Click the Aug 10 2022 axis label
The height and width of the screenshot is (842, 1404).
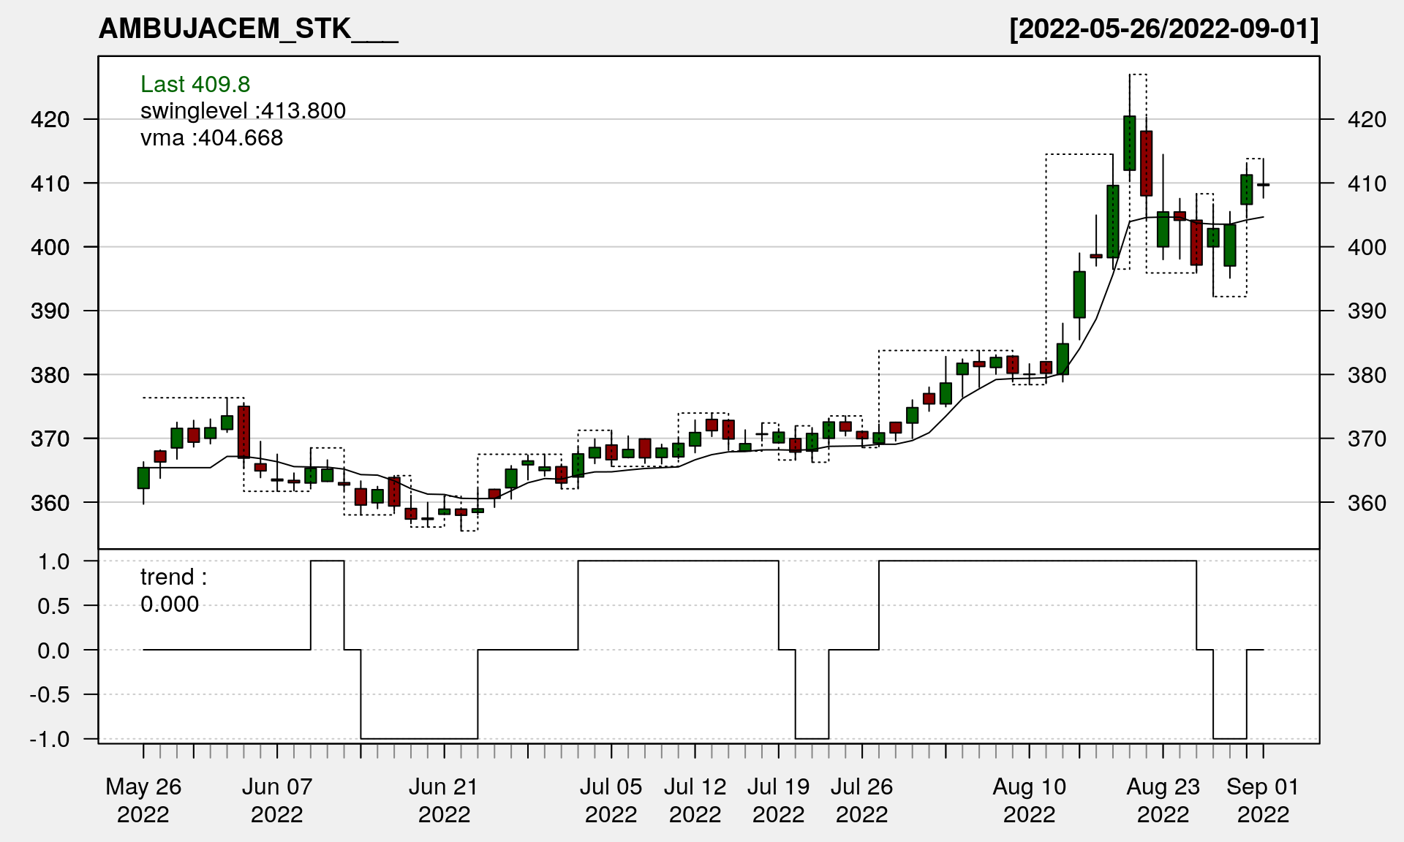pos(1029,800)
